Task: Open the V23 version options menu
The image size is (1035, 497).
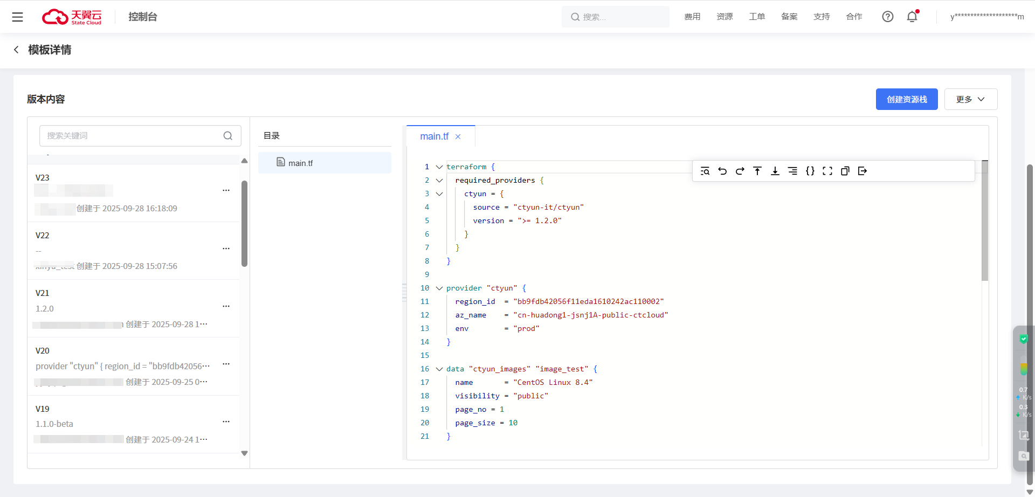Action: pos(226,190)
